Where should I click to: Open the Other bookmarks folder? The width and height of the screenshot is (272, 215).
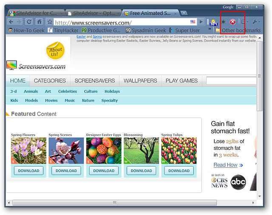[238, 30]
